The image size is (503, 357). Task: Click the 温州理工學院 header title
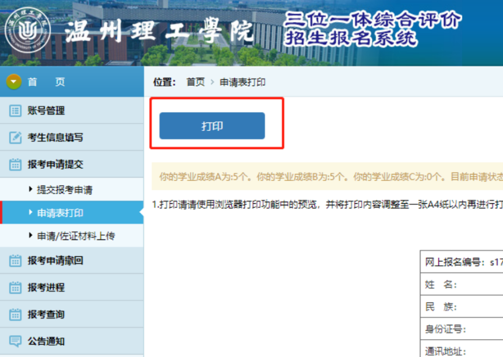pos(159,32)
